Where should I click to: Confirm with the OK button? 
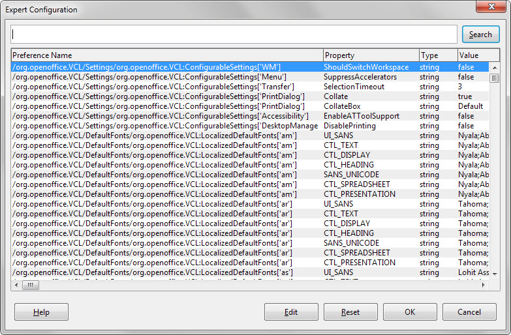410,312
